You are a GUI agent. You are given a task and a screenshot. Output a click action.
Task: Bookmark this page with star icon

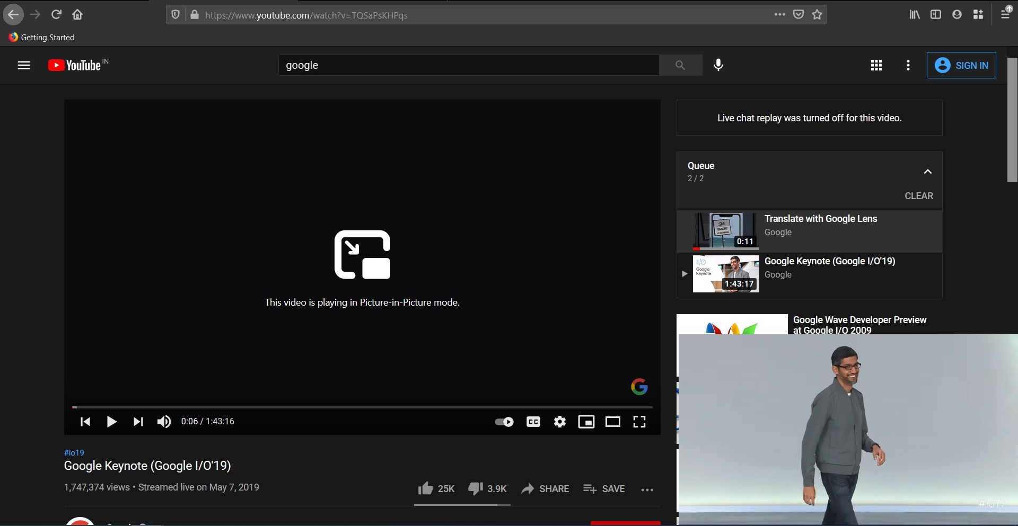[x=817, y=14]
